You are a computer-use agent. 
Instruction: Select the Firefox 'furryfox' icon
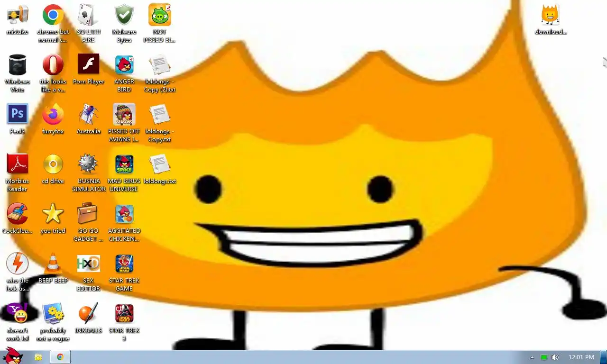pos(53,119)
